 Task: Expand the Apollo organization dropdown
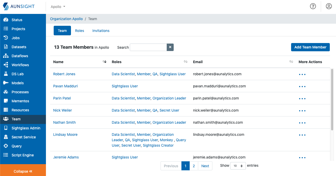click(x=58, y=7)
